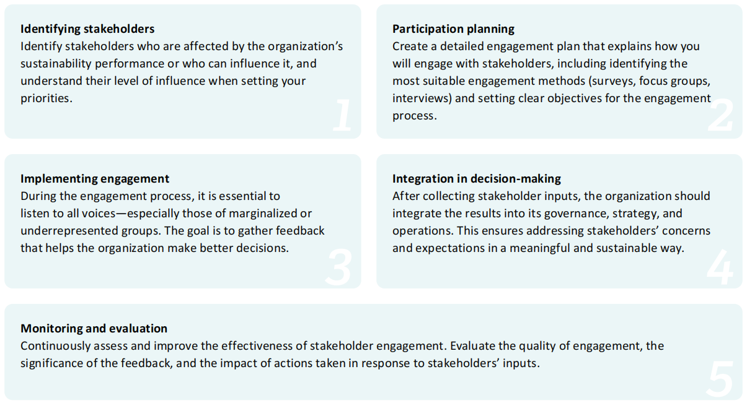Select the "Monitoring and evaluation" heading
This screenshot has width=747, height=403.
click(94, 329)
